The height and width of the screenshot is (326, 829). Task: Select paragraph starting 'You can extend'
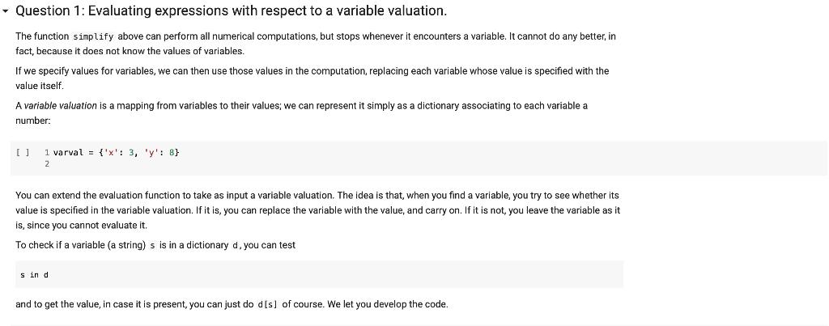[x=317, y=210]
